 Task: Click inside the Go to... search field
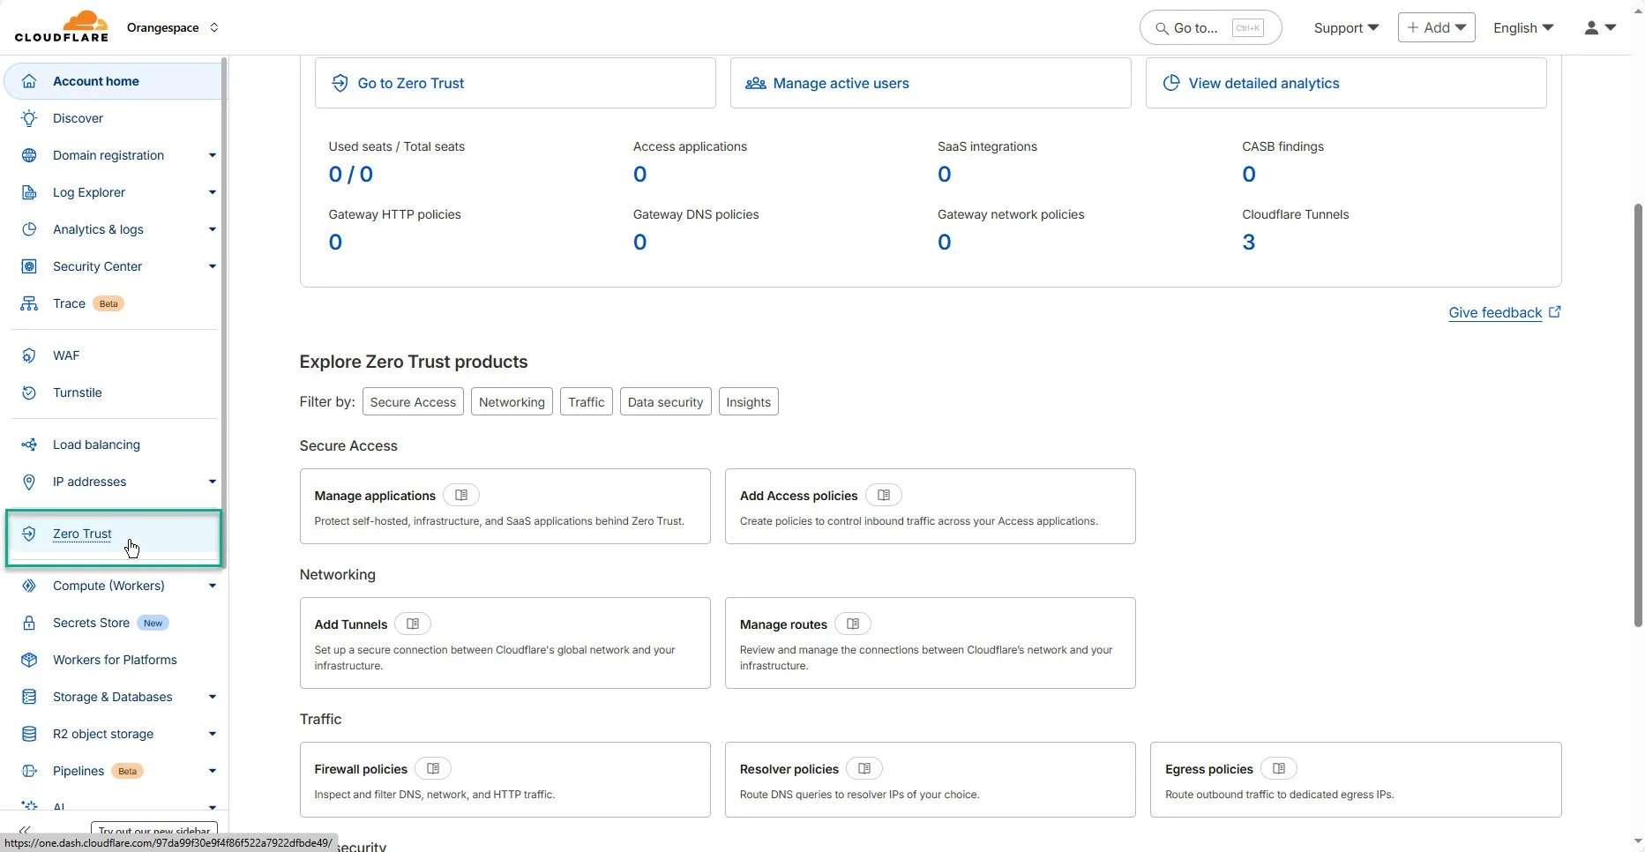1208,27
